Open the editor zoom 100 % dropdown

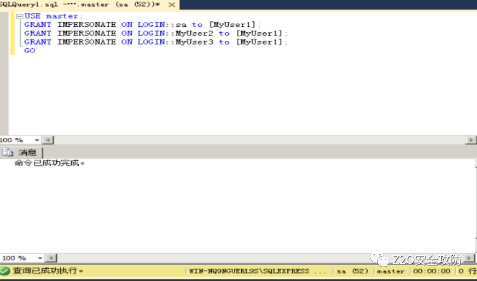[37, 140]
